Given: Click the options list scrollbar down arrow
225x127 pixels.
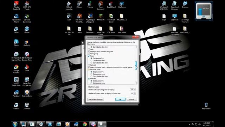Looking at the screenshot, I should click(x=136, y=83).
